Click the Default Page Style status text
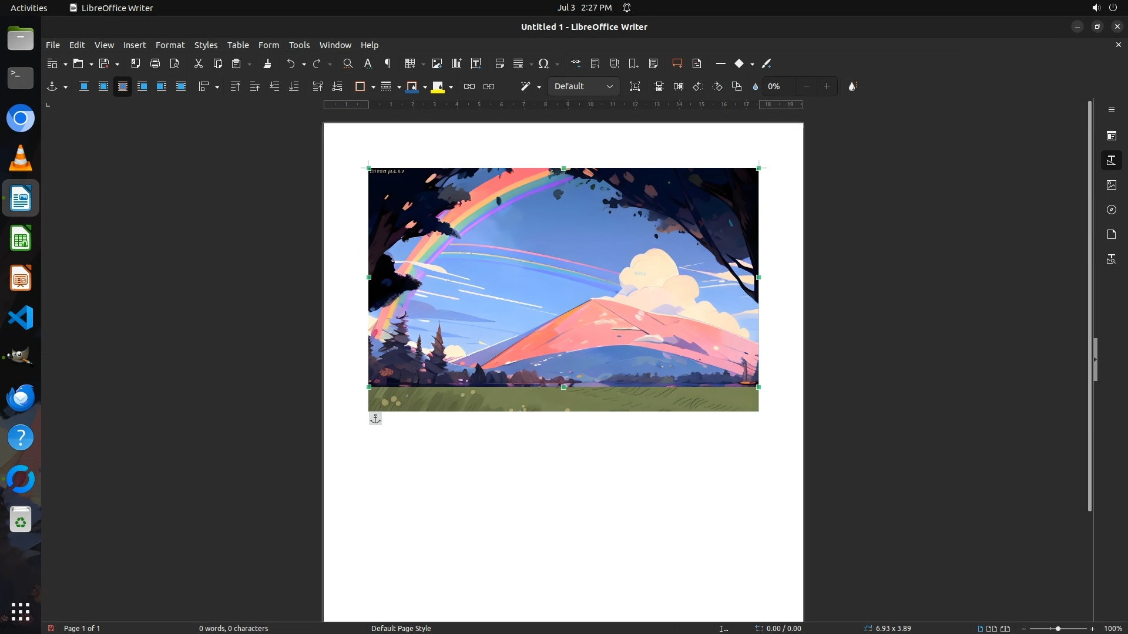Image resolution: width=1128 pixels, height=634 pixels. click(x=401, y=628)
